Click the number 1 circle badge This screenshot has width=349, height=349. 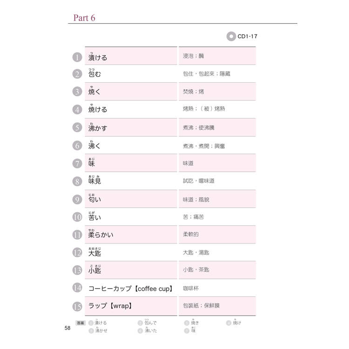pos(77,57)
